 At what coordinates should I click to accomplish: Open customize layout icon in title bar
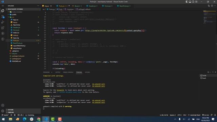[196, 2]
